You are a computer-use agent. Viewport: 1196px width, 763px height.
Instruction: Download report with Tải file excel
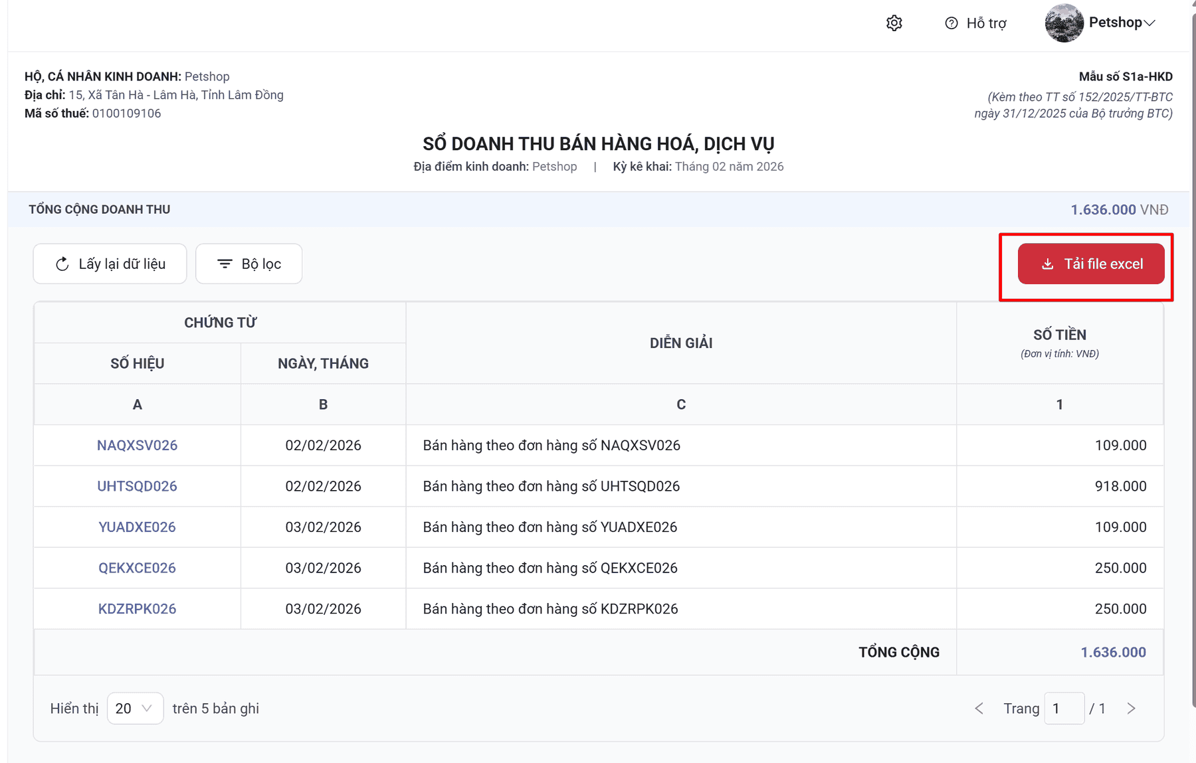[x=1091, y=264]
